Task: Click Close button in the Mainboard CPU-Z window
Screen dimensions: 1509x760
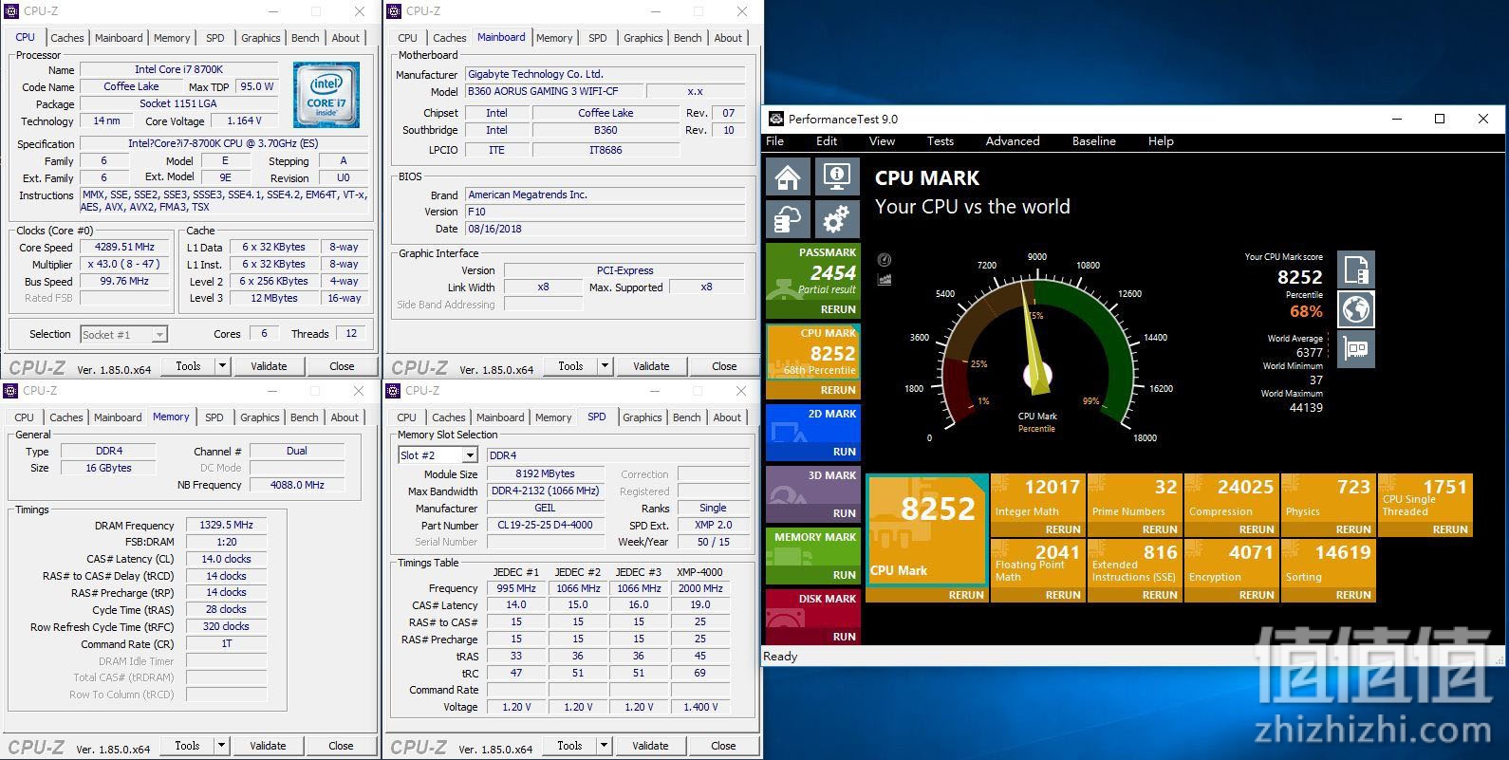Action: click(x=724, y=365)
